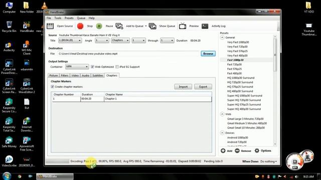
Task: Open the Show Queue icon
Action: tap(152, 26)
